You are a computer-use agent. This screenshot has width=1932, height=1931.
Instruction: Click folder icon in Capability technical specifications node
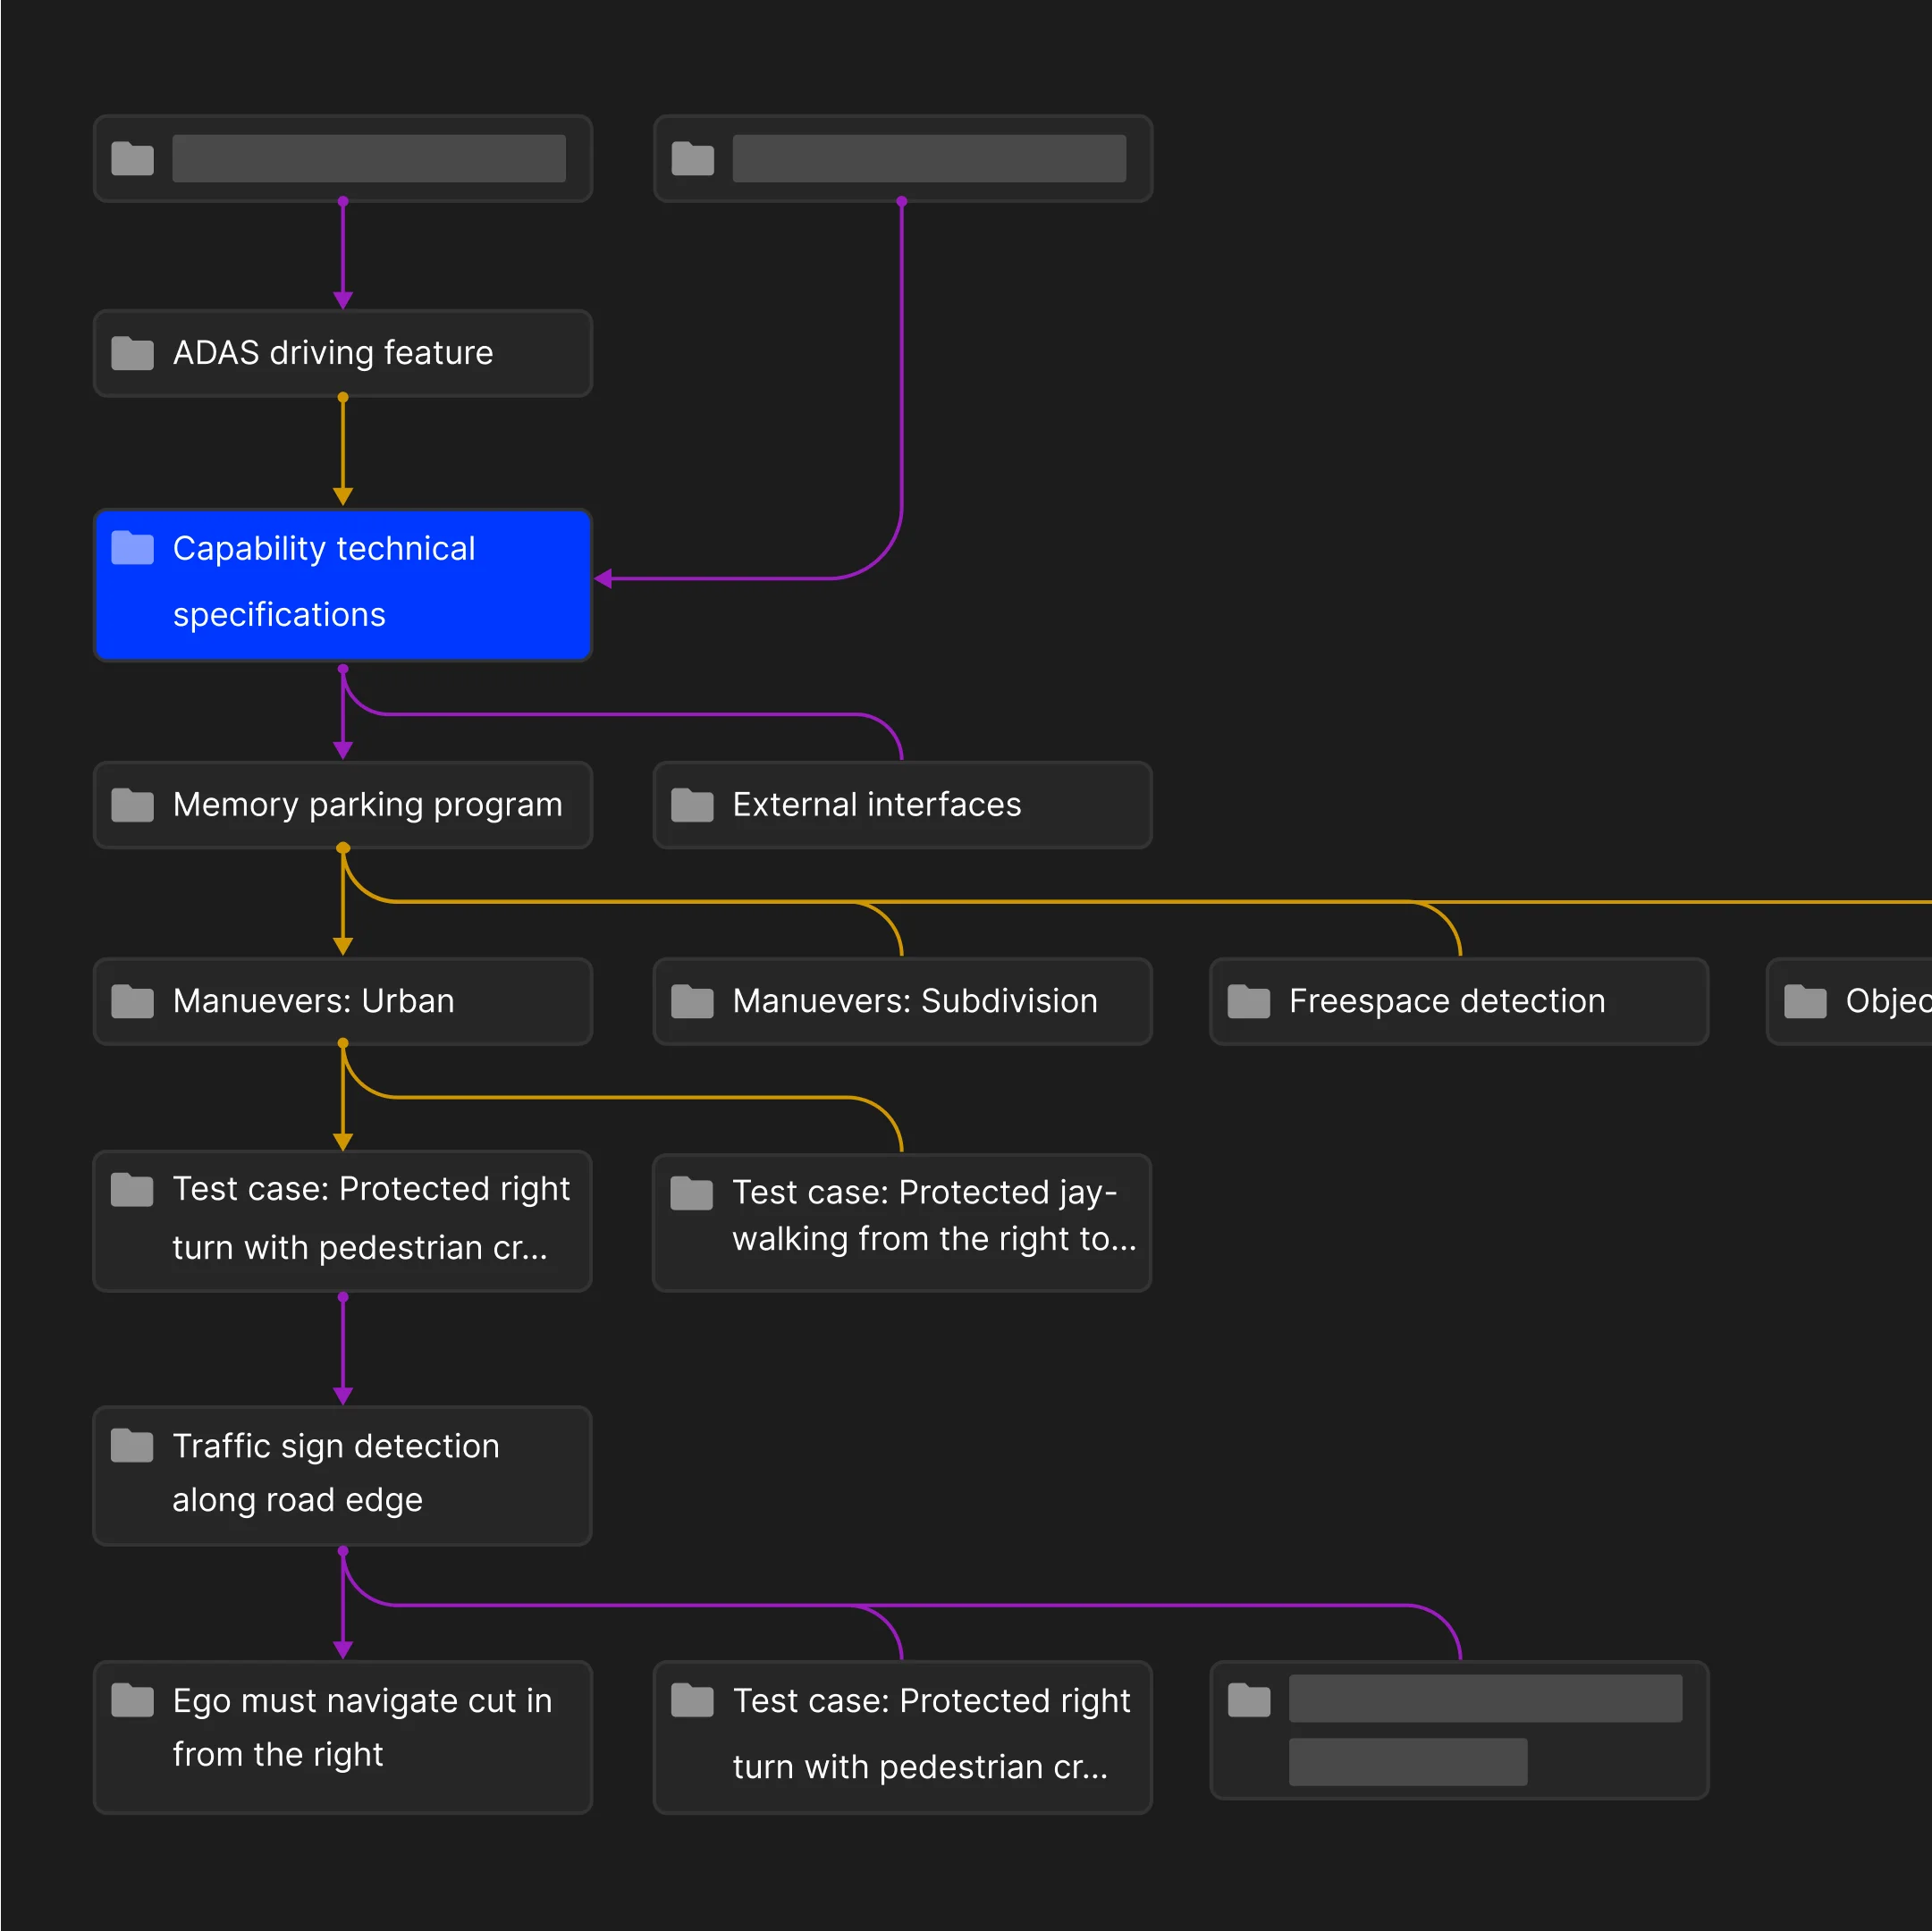[132, 548]
